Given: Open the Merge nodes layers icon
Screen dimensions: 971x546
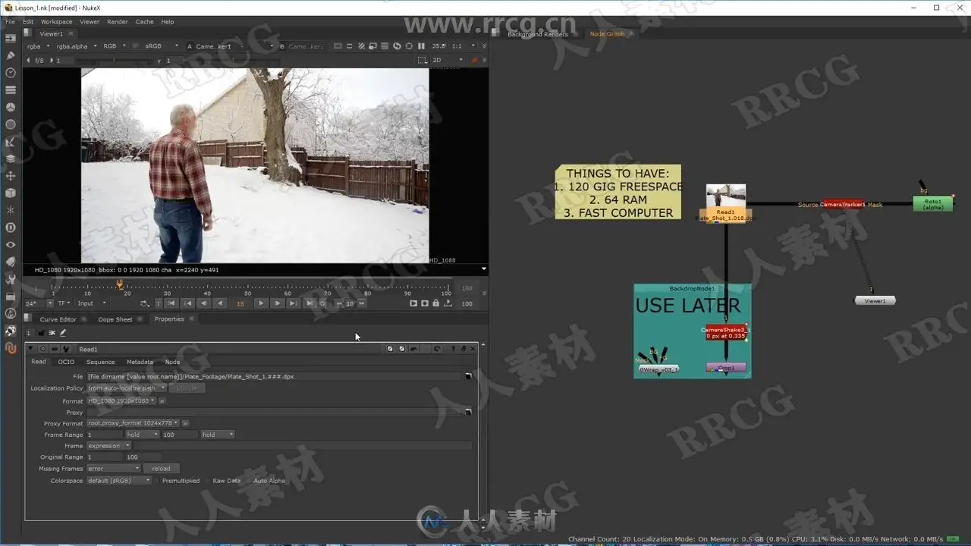Looking at the screenshot, I should pyautogui.click(x=11, y=158).
